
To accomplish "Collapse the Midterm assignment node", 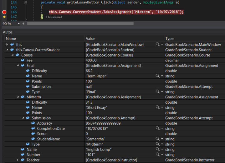I will pyautogui.click(x=18, y=97).
